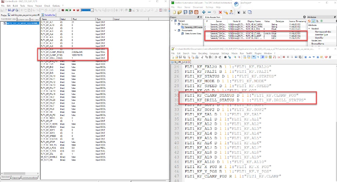Click the New file icon in Notepad++ toolbar
This screenshot has width=337, height=182.
pyautogui.click(x=172, y=57)
